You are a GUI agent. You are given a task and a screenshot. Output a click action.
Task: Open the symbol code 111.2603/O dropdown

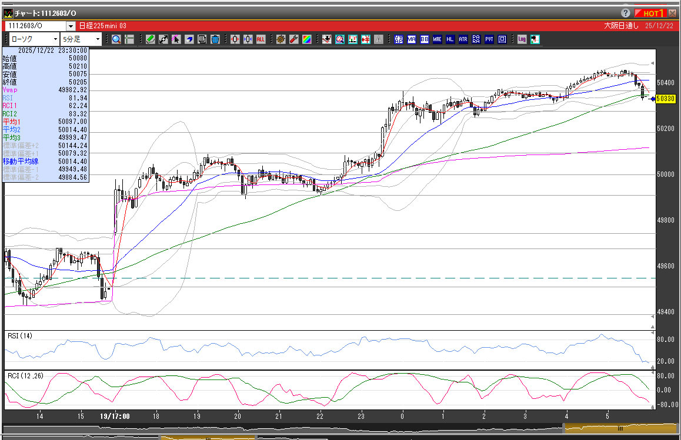click(71, 26)
